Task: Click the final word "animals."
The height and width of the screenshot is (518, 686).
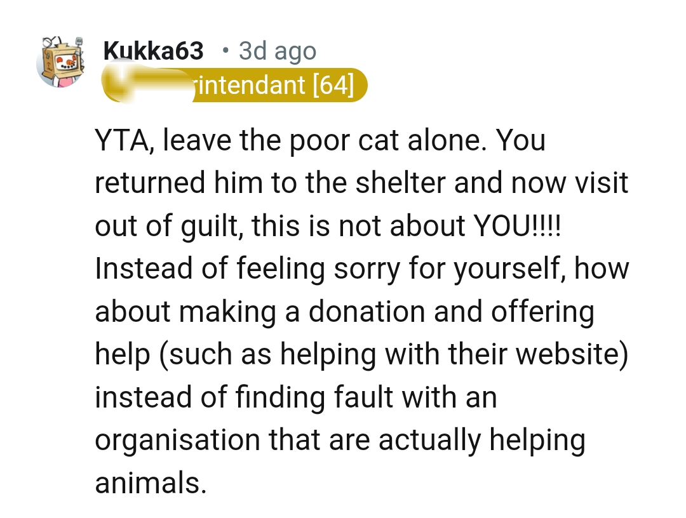Action: point(151,484)
